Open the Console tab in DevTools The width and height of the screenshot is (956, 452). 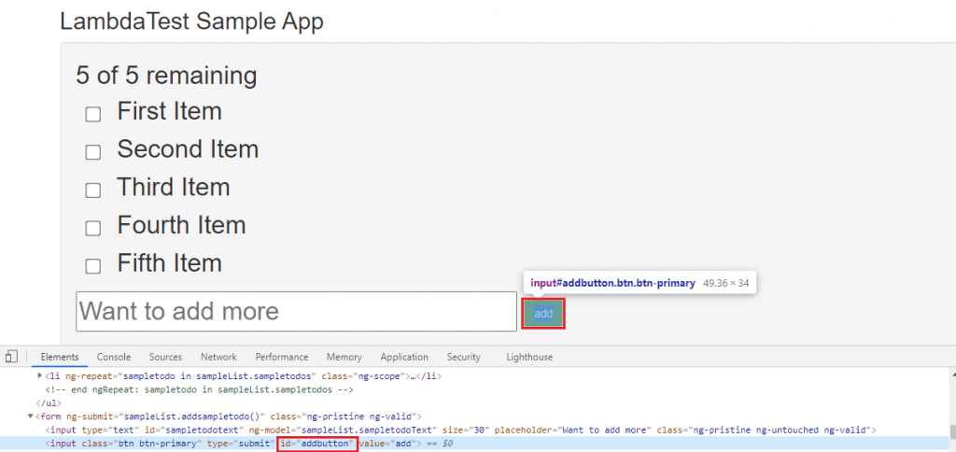point(114,357)
